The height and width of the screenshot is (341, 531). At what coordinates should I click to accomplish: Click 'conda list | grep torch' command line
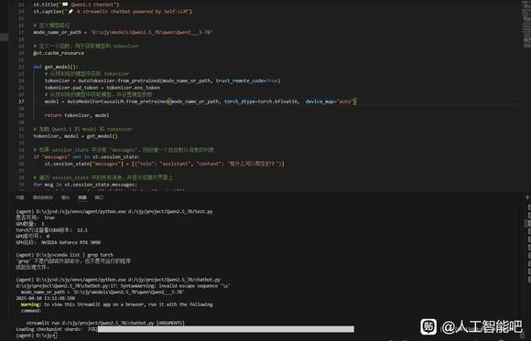click(x=65, y=255)
